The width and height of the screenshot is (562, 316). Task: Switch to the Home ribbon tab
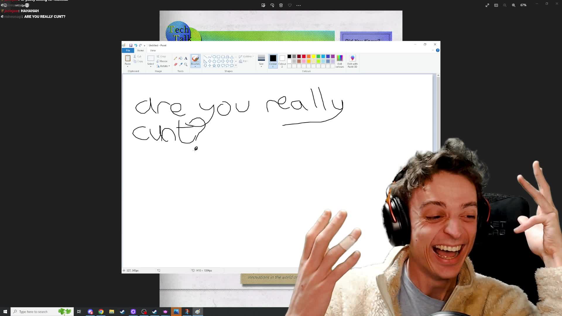pyautogui.click(x=140, y=50)
